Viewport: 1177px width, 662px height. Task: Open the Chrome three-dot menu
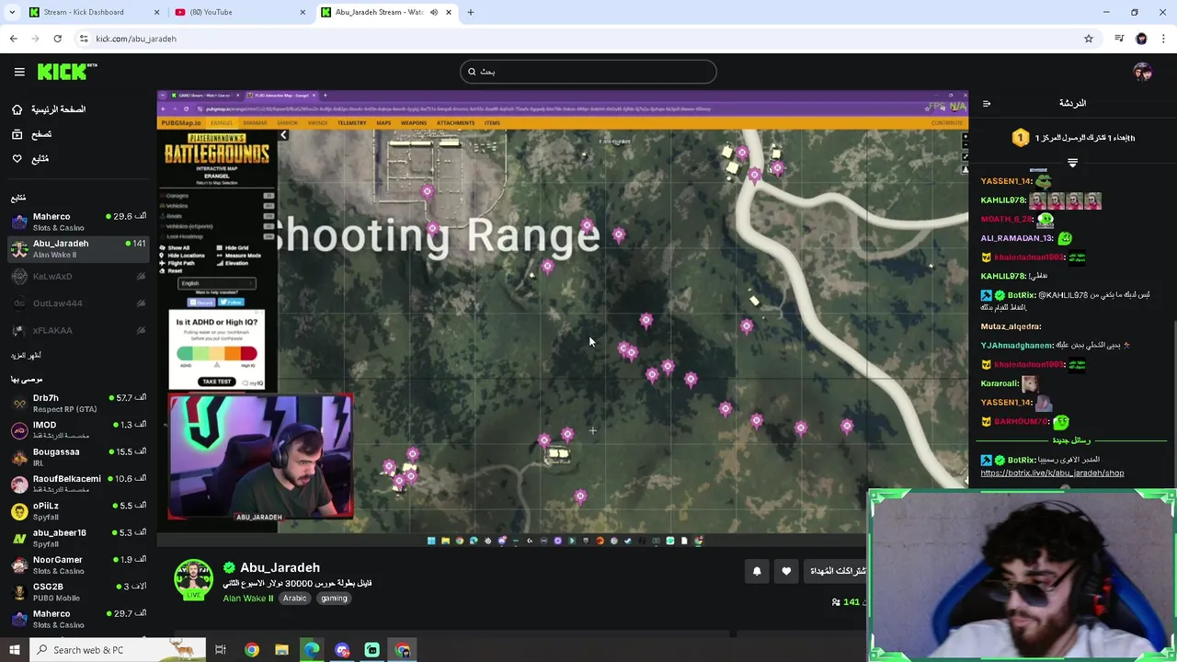1163,39
